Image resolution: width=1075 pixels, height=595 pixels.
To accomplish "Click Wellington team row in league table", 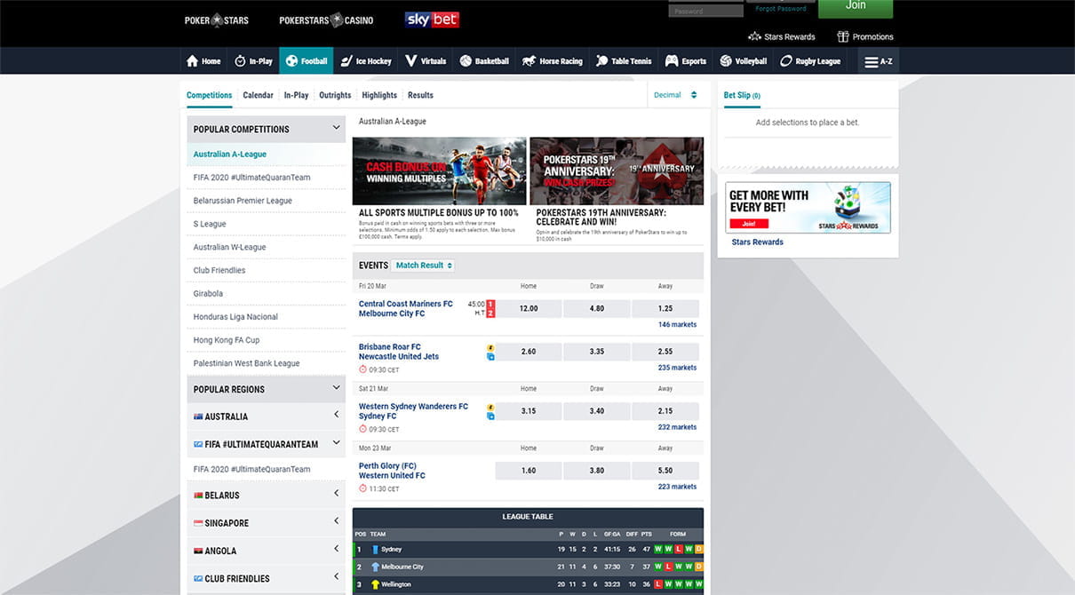I will 528,584.
